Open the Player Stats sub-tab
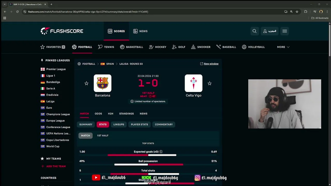 point(139,125)
